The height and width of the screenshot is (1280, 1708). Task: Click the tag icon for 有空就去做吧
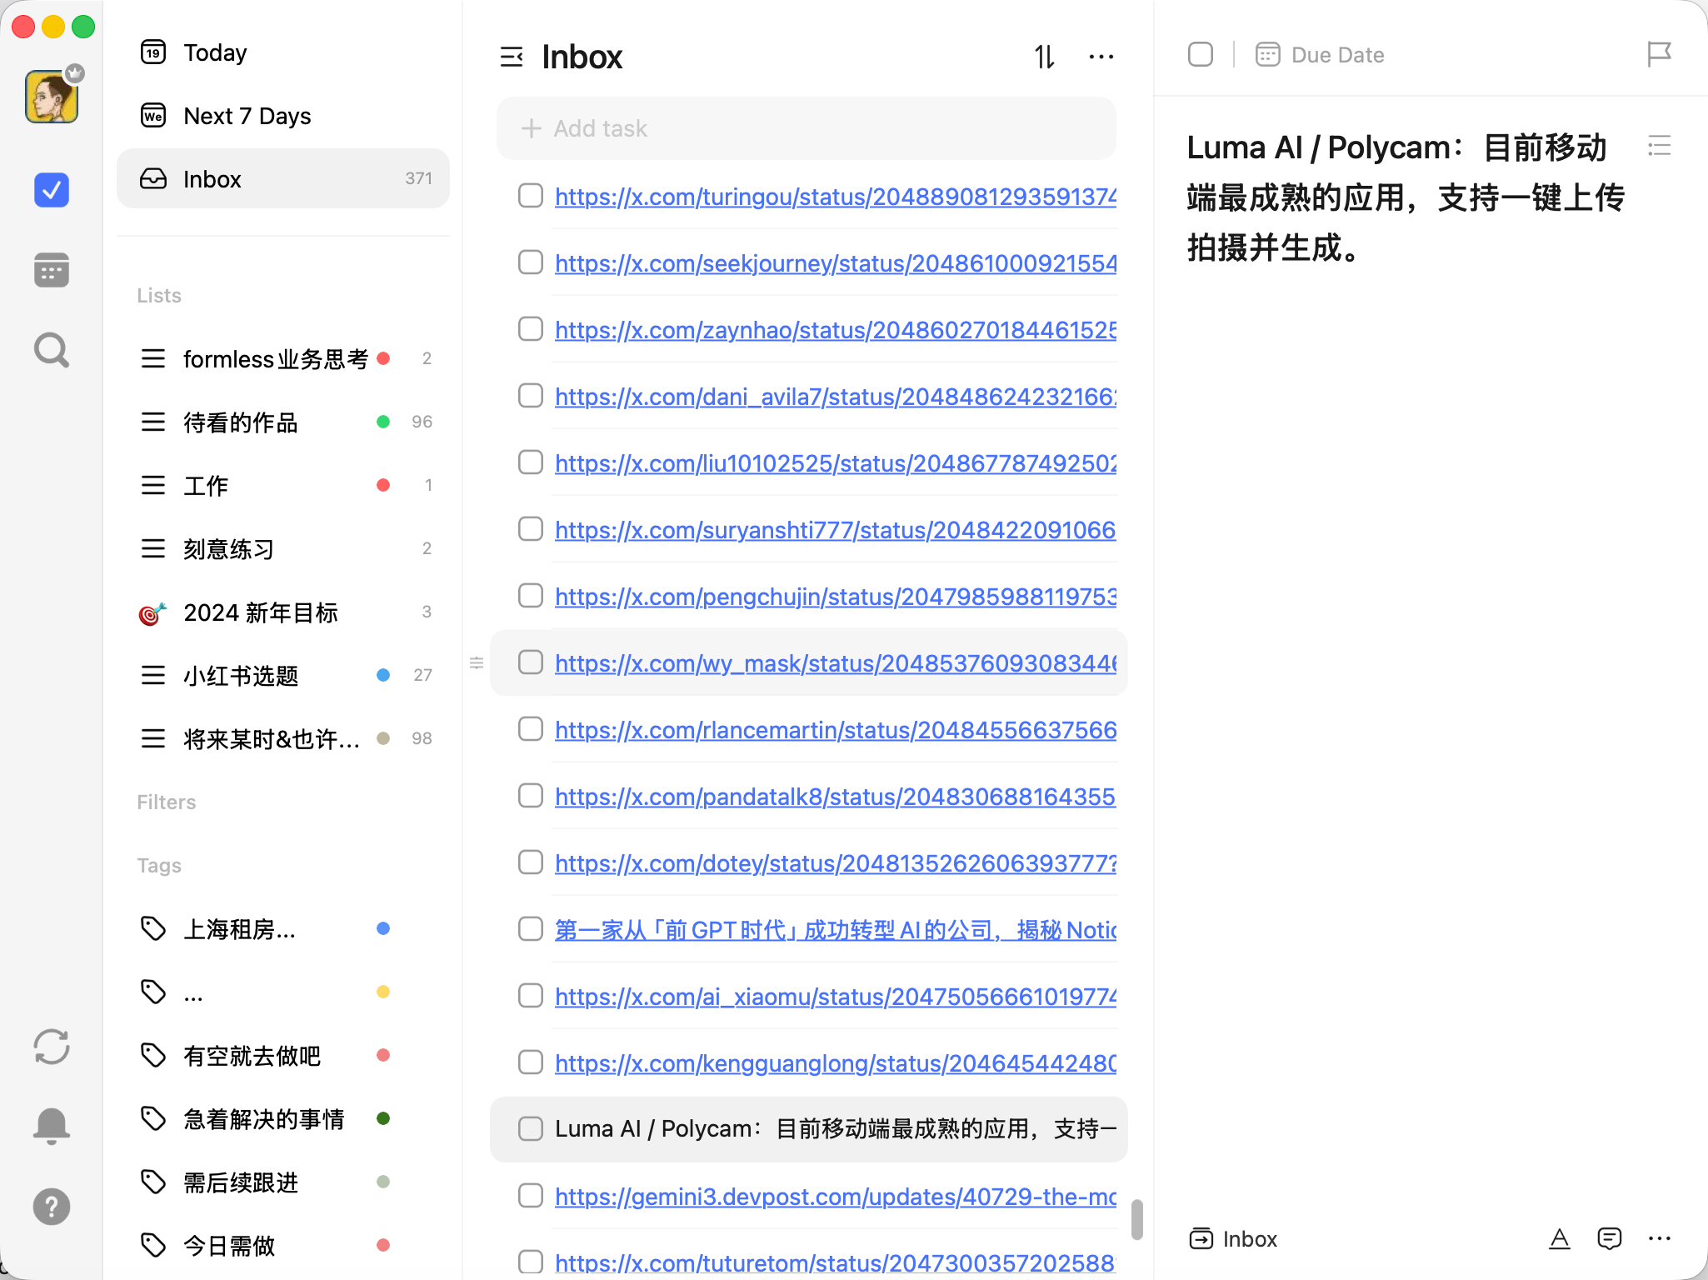click(x=153, y=1055)
